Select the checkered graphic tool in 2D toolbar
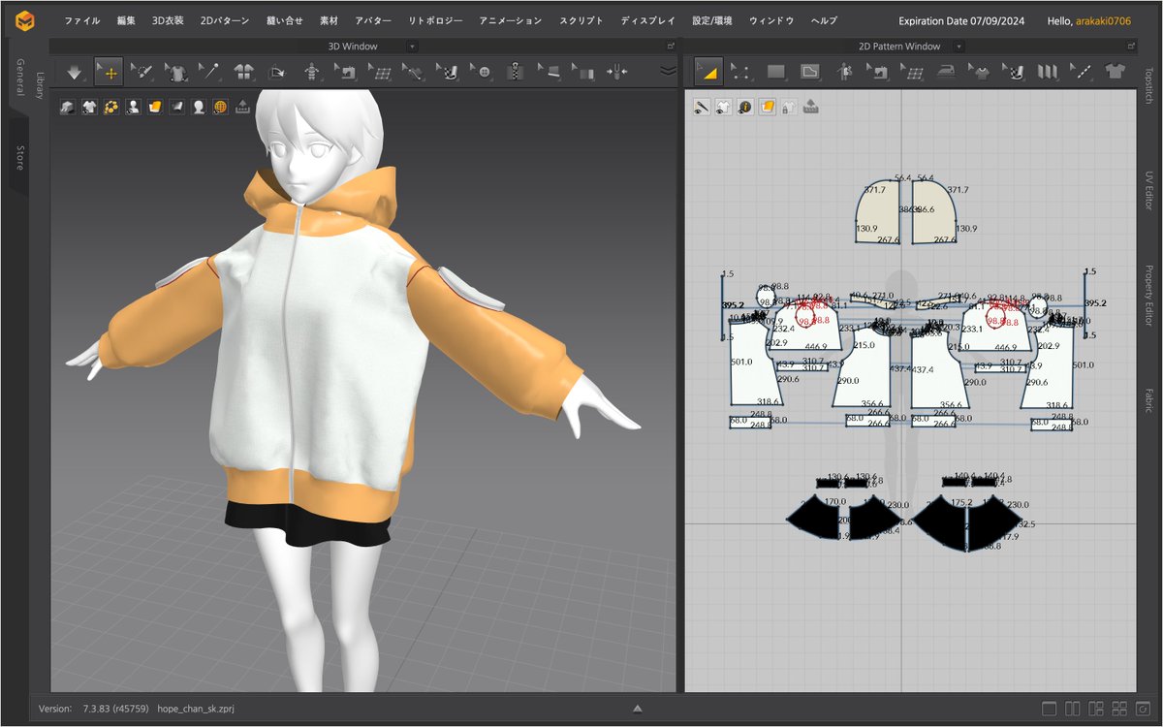 (1014, 71)
